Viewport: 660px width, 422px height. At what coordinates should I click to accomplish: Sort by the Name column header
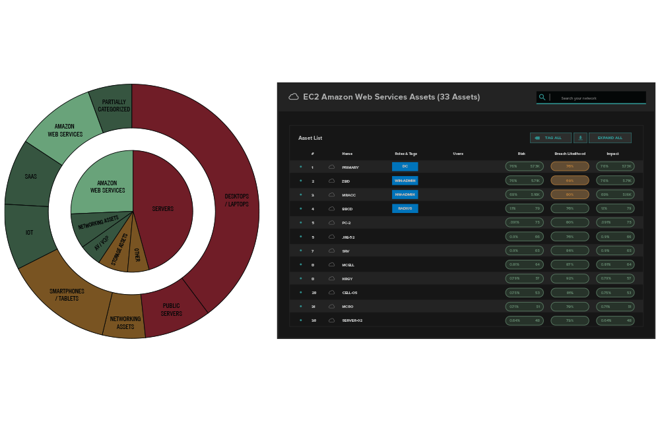coord(347,154)
